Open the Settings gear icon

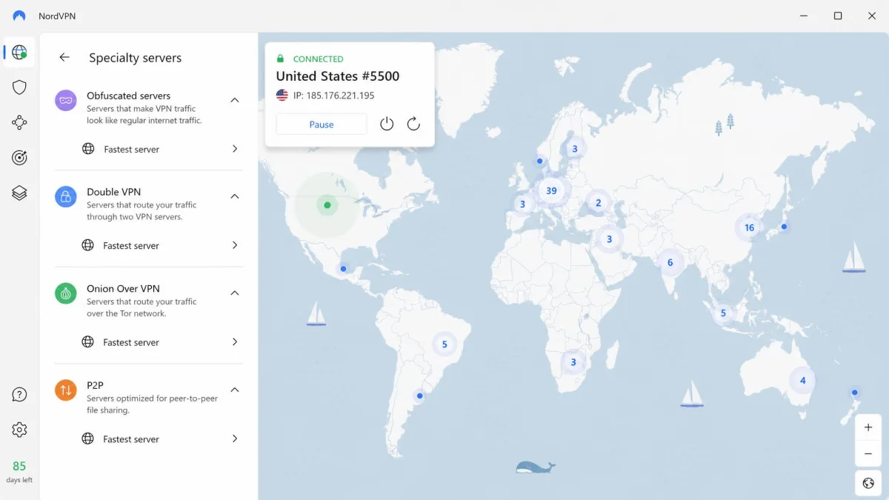[x=19, y=430]
